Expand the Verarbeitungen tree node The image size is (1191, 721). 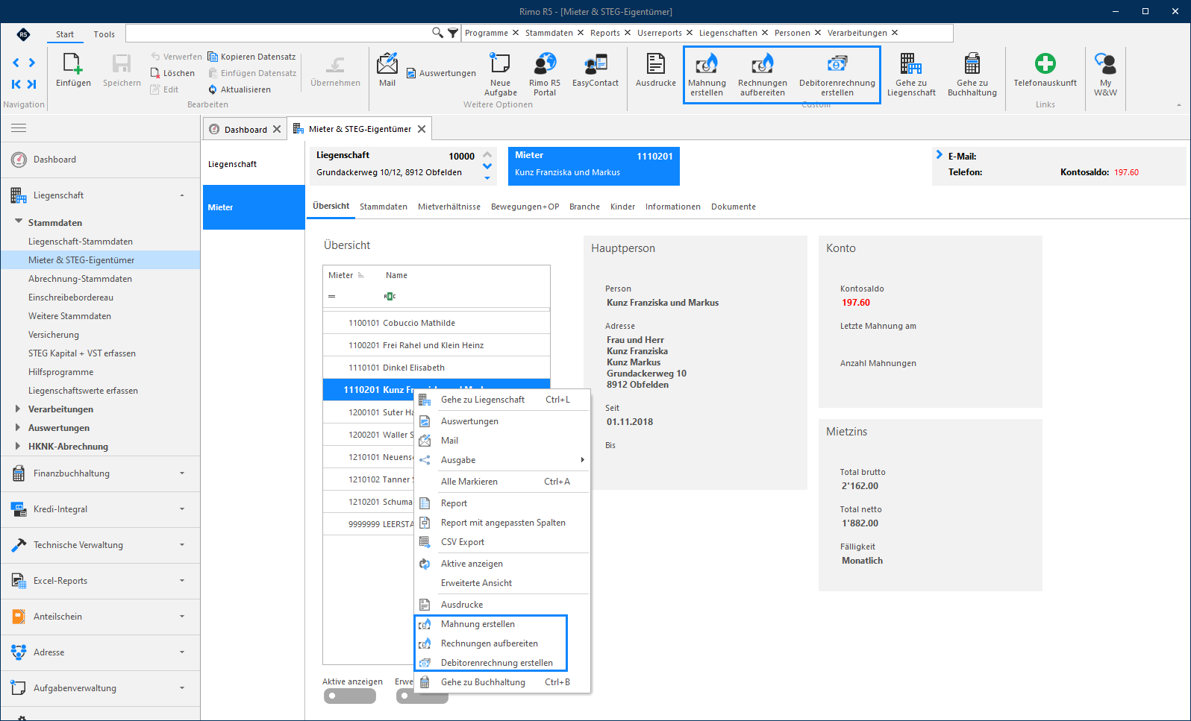[18, 409]
